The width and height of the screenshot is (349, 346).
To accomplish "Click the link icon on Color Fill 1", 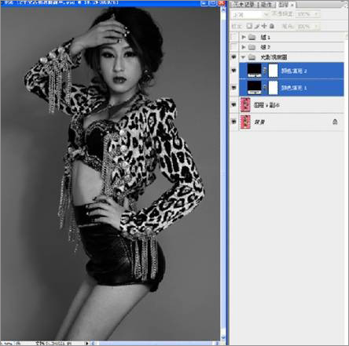I will (x=265, y=88).
